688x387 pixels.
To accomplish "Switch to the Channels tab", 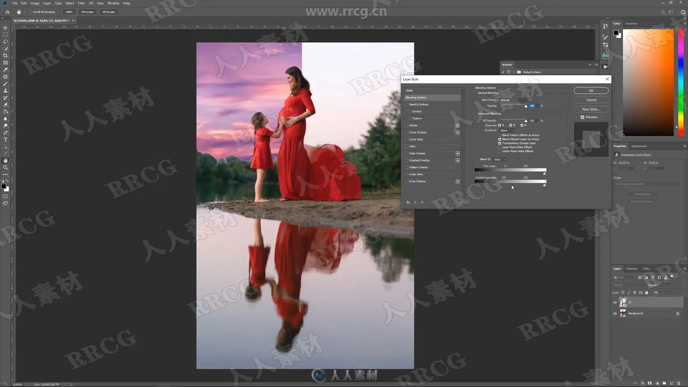I will tap(631, 269).
